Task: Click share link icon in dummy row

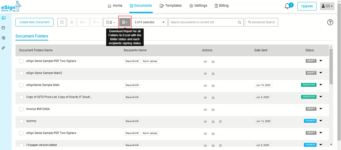Action: point(220,121)
